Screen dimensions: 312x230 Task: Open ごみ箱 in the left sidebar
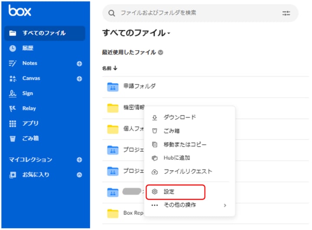30,139
